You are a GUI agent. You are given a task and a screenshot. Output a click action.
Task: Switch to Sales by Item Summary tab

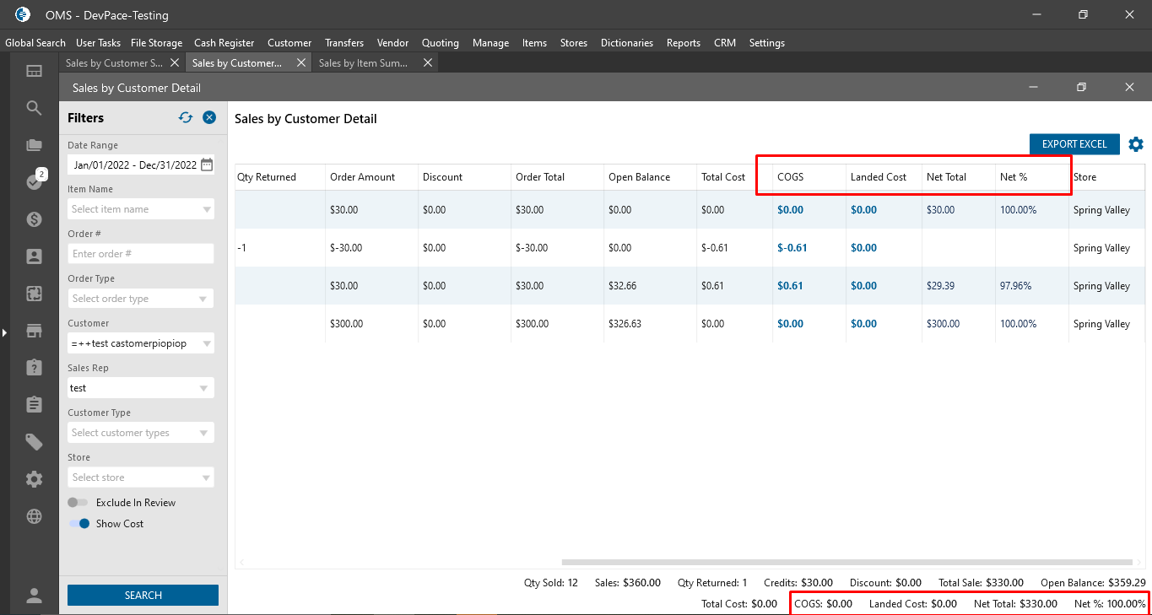coord(364,63)
